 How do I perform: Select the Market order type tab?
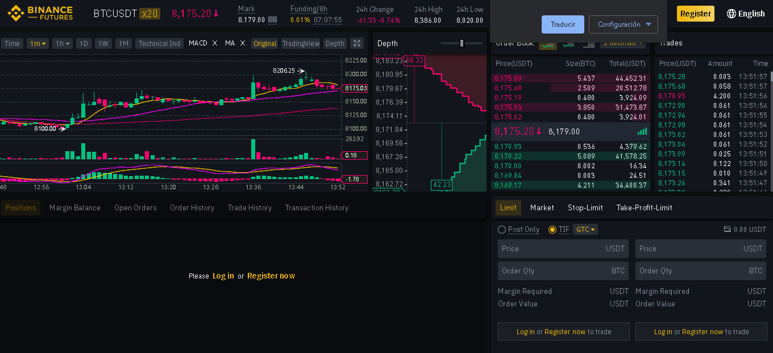click(x=542, y=207)
